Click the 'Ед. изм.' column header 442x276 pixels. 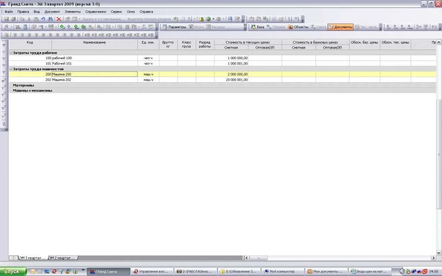tap(148, 45)
